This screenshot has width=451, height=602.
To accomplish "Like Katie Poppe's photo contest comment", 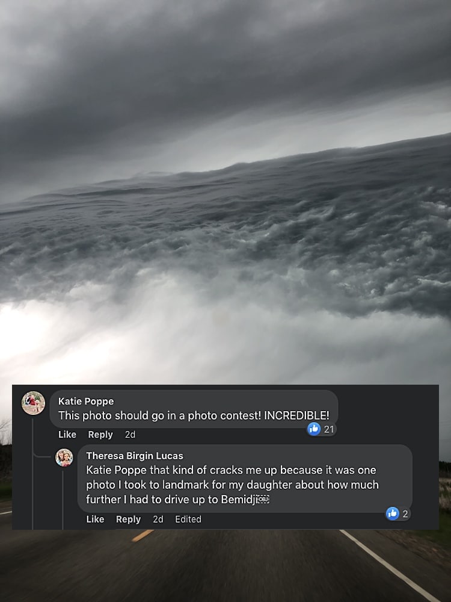I will [x=67, y=435].
